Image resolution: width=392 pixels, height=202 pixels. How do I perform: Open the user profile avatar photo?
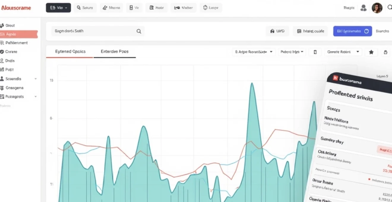377,8
